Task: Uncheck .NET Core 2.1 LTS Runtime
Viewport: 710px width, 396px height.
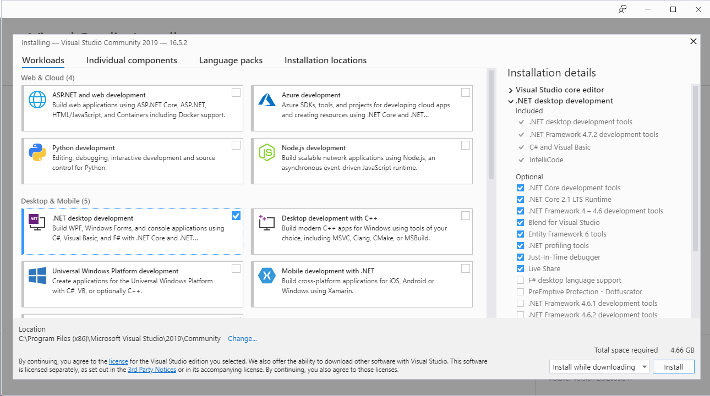Action: pyautogui.click(x=520, y=200)
